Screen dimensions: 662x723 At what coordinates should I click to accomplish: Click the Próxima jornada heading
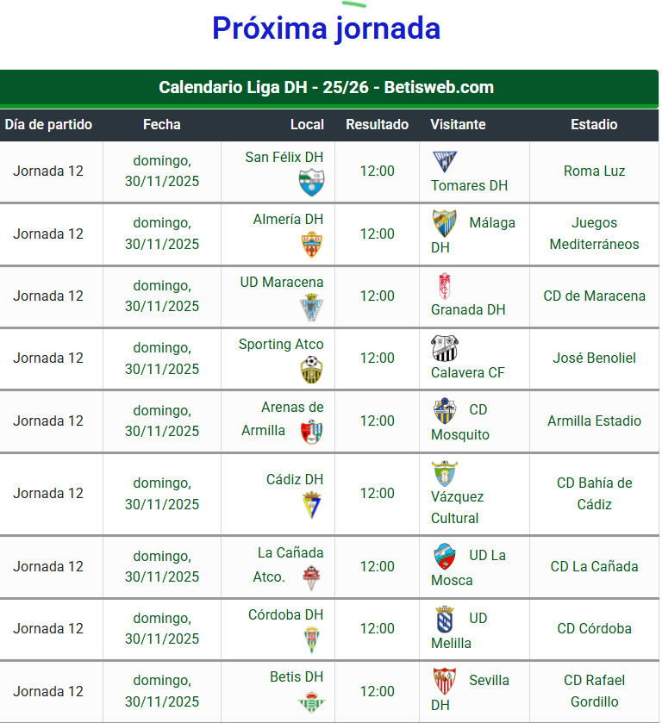coord(326,29)
